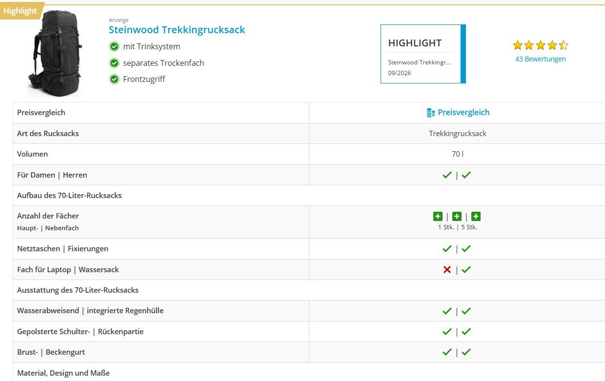Click the coin stack icon beside Preisvergleich
The image size is (605, 381).
pyautogui.click(x=430, y=113)
